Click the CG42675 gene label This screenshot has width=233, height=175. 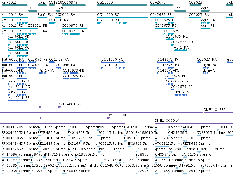[x=158, y=2]
